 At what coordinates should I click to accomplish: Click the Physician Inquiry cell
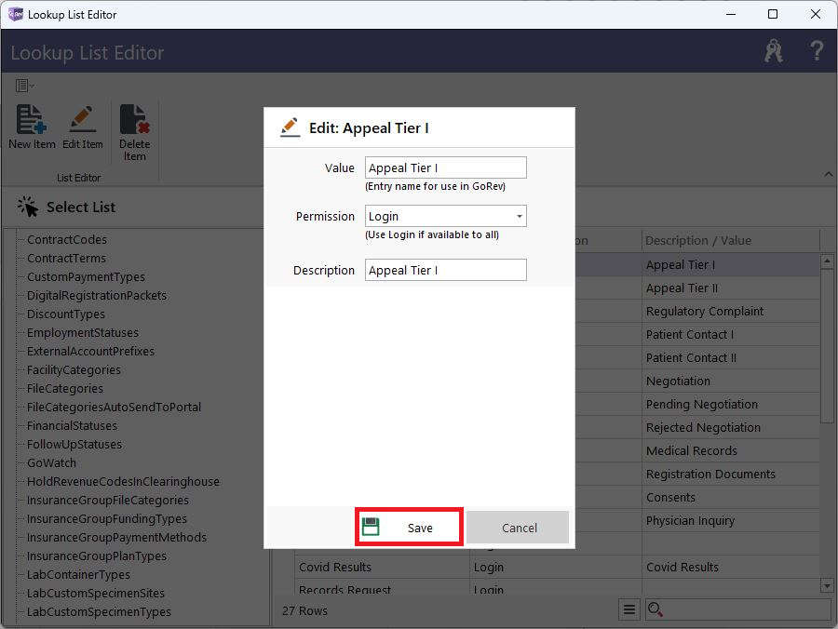coord(730,521)
